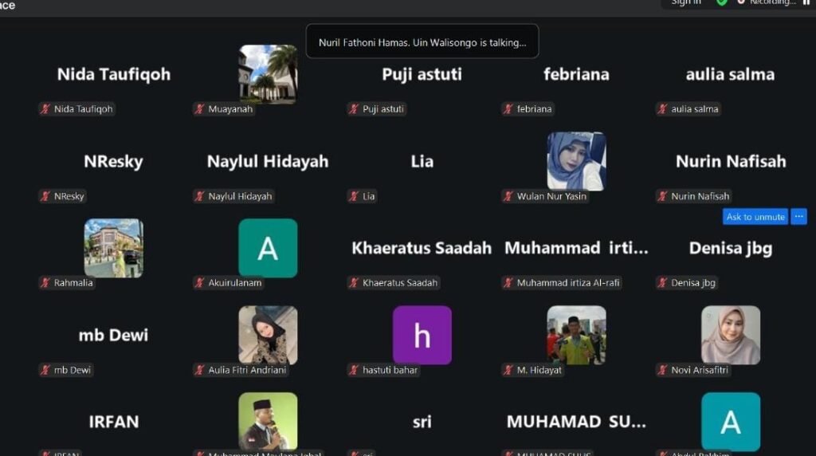Click the talking notification for Nuril Fathoni Hamas
This screenshot has height=456, width=816.
pyautogui.click(x=422, y=41)
